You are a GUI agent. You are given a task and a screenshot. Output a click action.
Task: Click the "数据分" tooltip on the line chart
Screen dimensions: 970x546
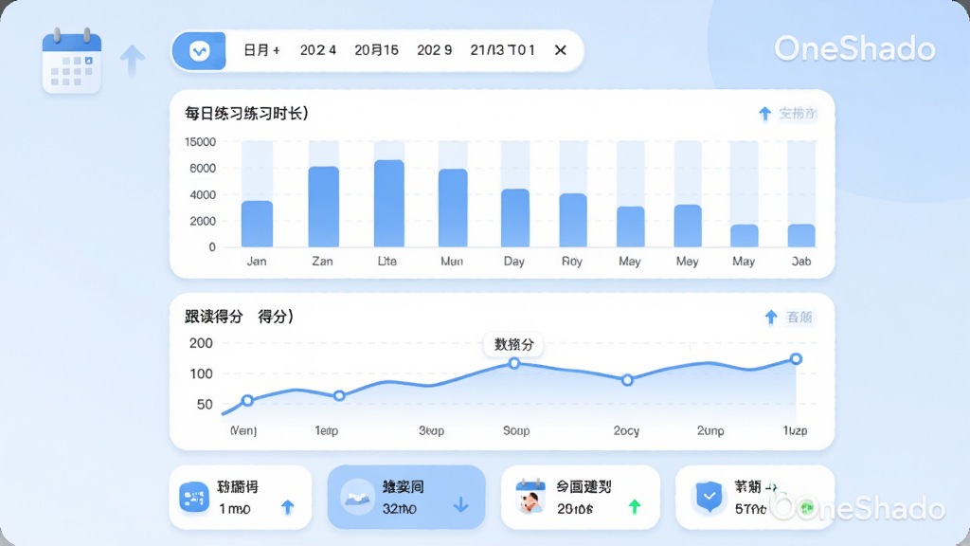[513, 344]
